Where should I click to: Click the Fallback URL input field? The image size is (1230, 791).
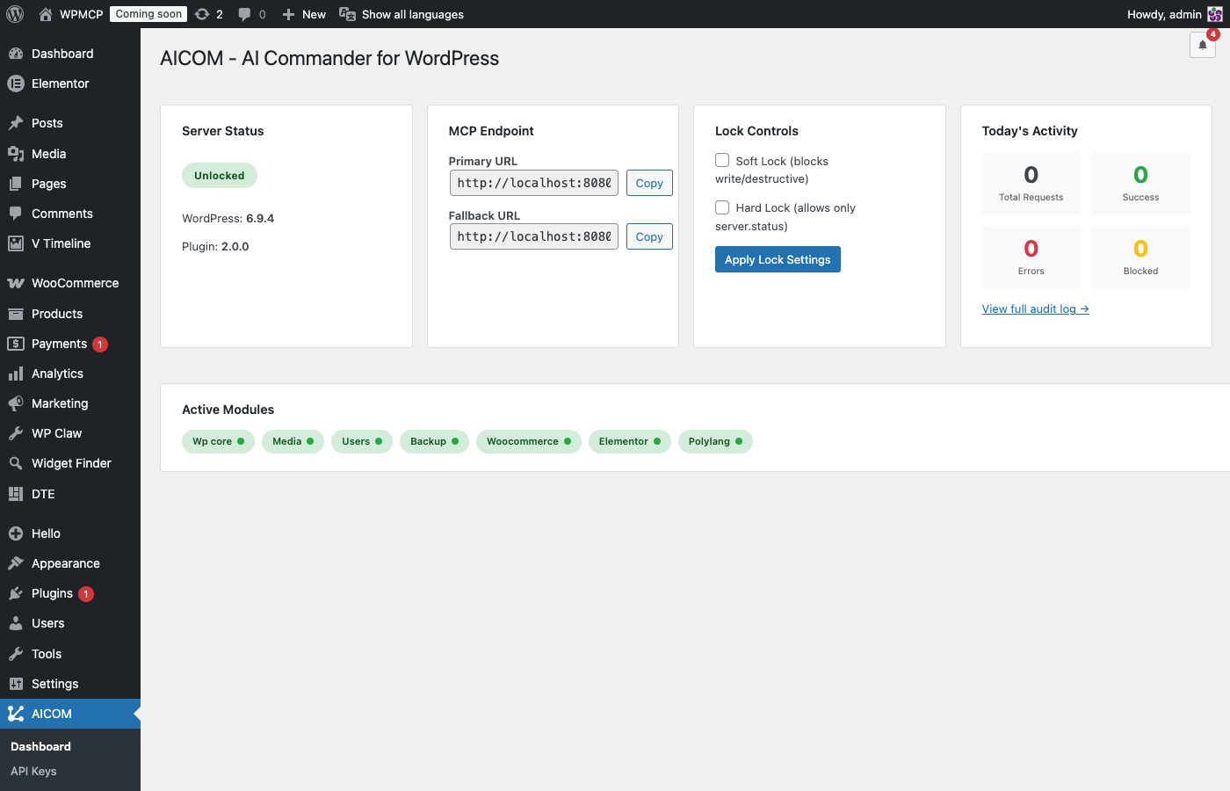(534, 236)
